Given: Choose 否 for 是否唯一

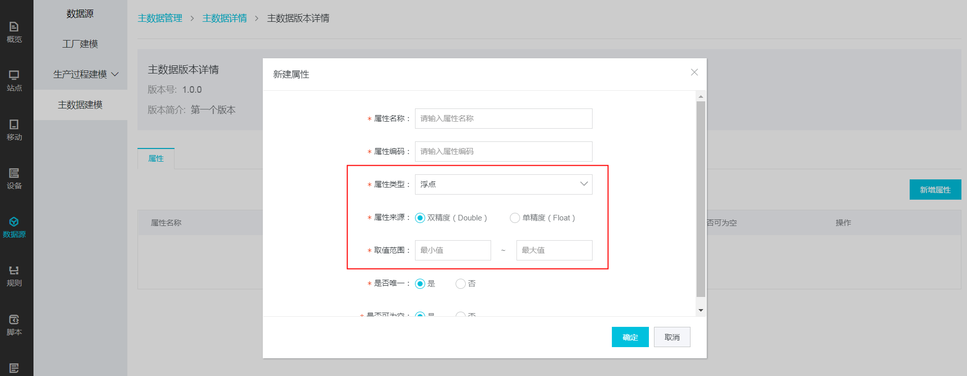Looking at the screenshot, I should [461, 284].
